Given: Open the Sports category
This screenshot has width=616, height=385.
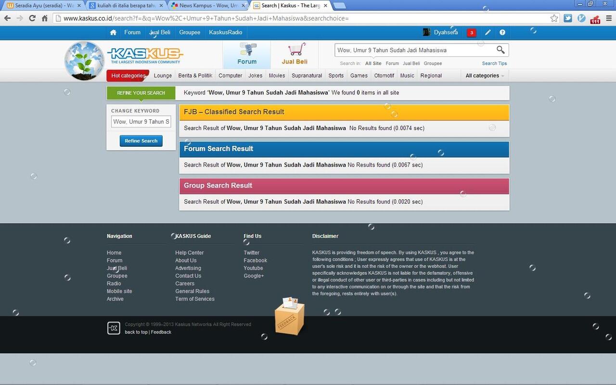Looking at the screenshot, I should (x=336, y=76).
